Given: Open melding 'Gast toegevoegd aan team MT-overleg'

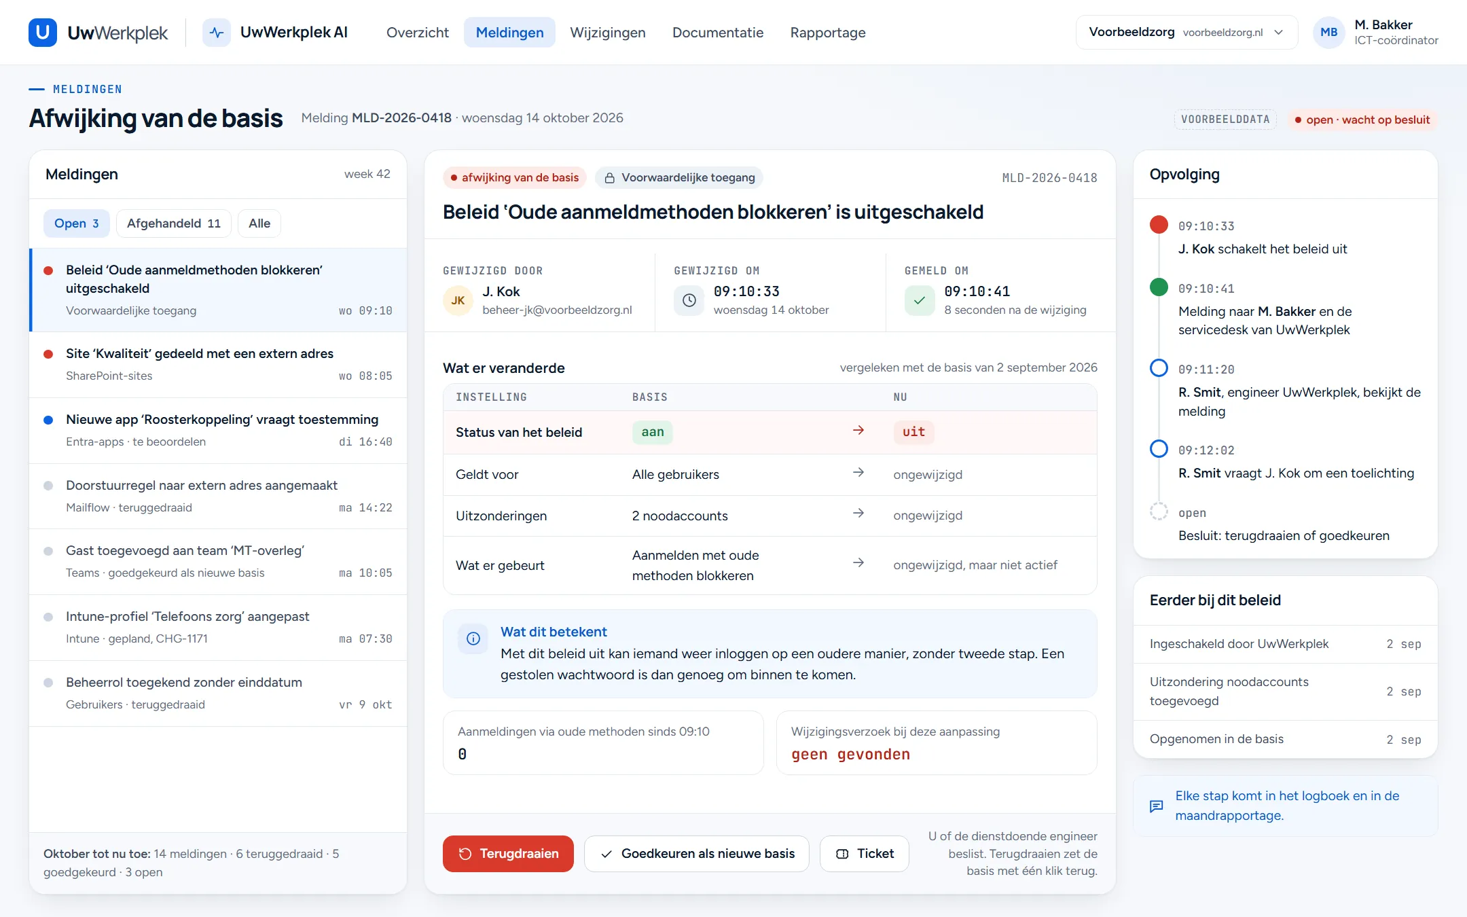Looking at the screenshot, I should tap(218, 562).
